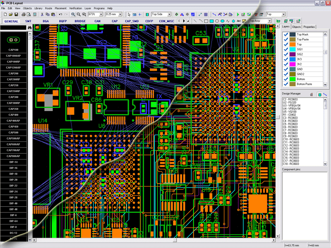The image size is (331, 248).
Task: Hide the 3V3 layer
Action: tap(286, 59)
